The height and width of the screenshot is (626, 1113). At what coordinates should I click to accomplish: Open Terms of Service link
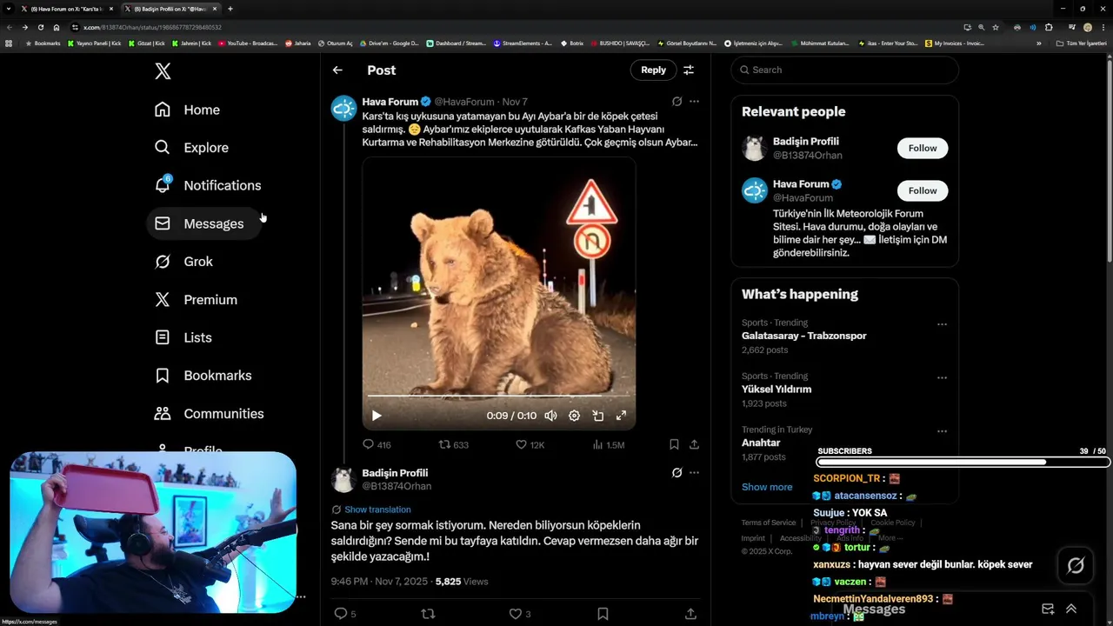click(769, 523)
